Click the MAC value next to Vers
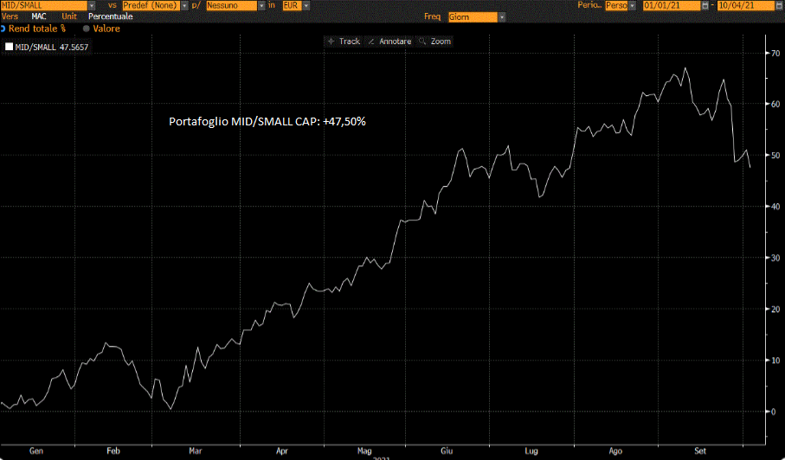This screenshot has height=460, width=785. [39, 16]
